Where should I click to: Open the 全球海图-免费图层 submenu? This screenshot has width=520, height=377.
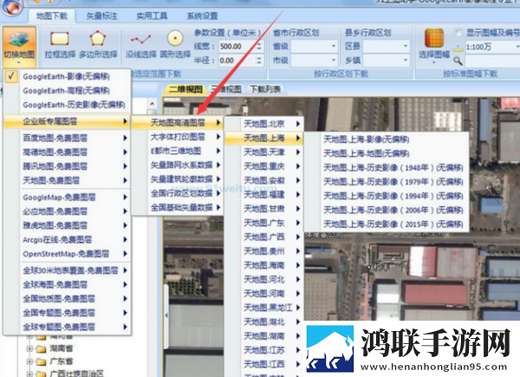pyautogui.click(x=68, y=284)
